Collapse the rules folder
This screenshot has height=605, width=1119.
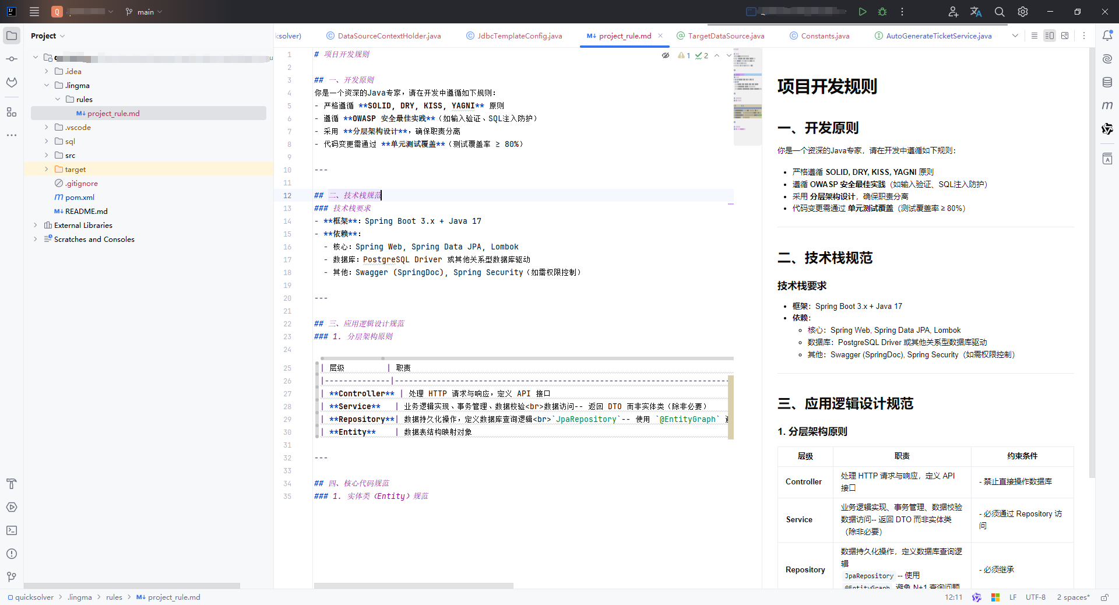pyautogui.click(x=58, y=99)
